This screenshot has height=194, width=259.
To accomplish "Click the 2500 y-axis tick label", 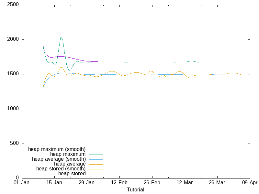I will pos(13,5).
